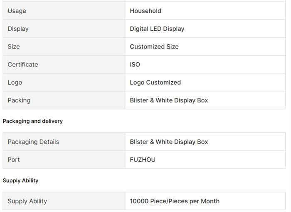Click the Port row label

pos(14,159)
